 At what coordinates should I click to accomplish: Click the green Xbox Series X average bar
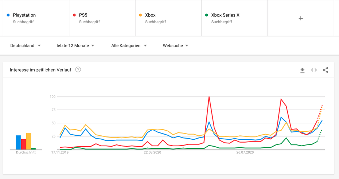click(33, 148)
